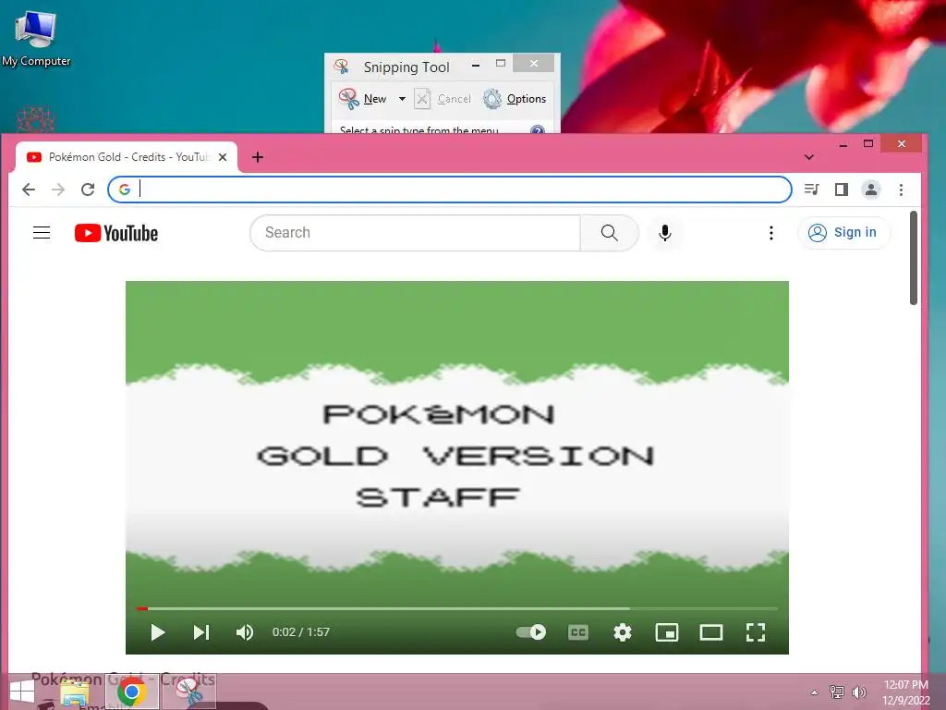Open Chrome three-dot menu
Screen dimensions: 946x710
[901, 190]
